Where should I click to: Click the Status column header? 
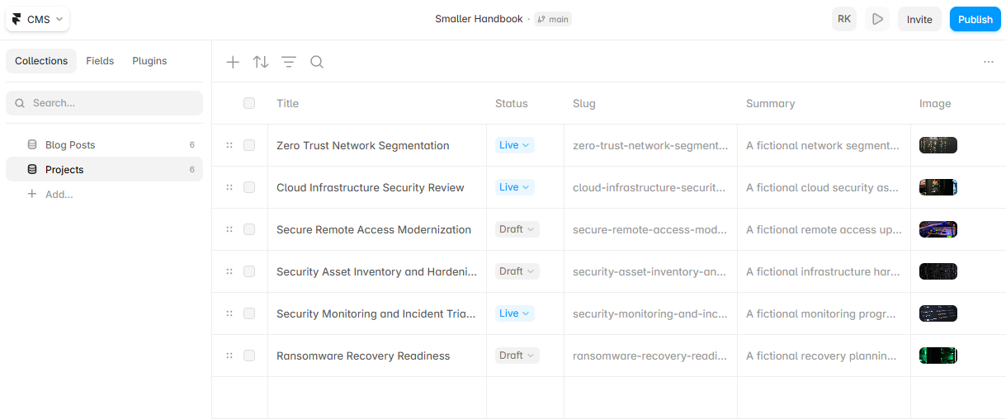click(512, 103)
